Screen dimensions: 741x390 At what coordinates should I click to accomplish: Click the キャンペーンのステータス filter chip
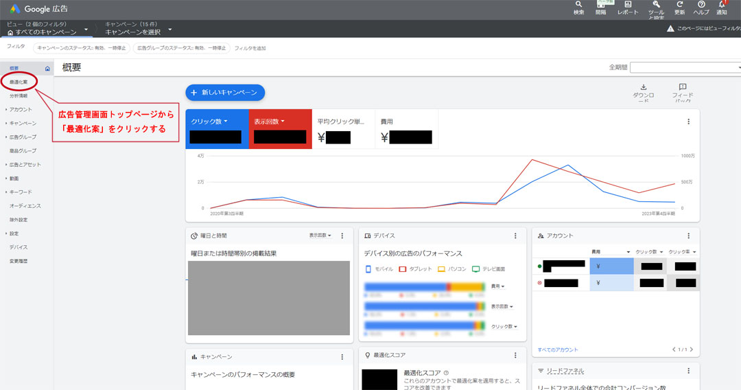pyautogui.click(x=82, y=48)
